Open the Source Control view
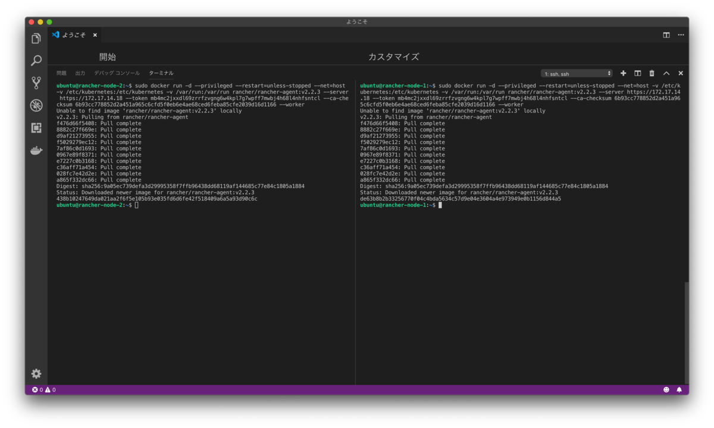This screenshot has height=428, width=714. click(x=36, y=83)
